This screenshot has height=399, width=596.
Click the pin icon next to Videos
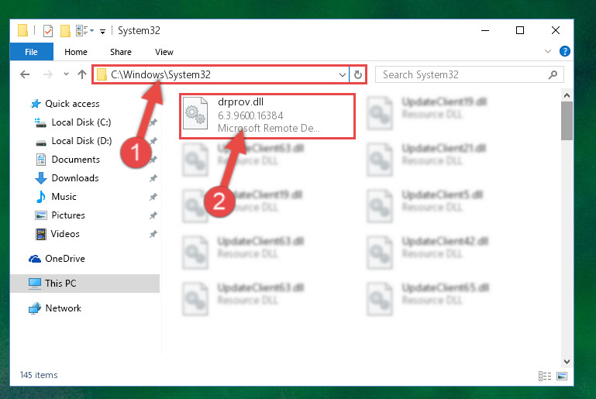153,234
